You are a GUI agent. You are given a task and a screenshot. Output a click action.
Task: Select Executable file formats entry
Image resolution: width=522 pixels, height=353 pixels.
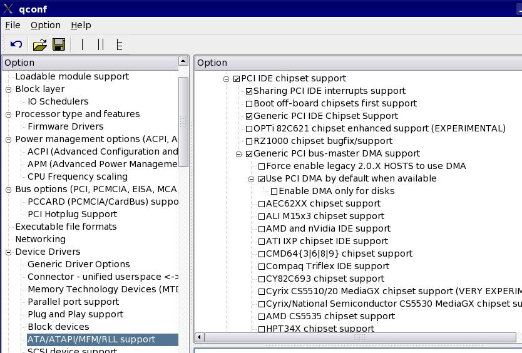pos(66,227)
